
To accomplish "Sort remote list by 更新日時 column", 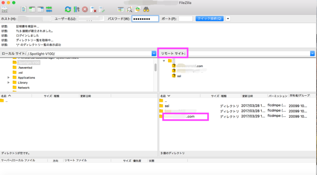I will (x=254, y=96).
